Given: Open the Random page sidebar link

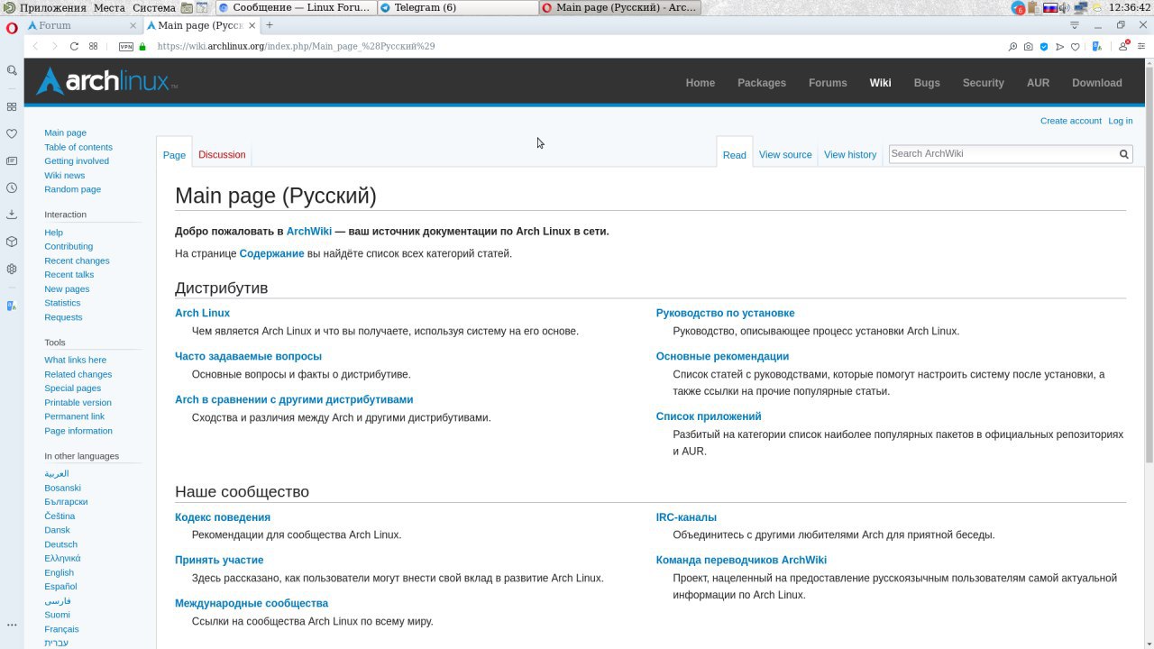Looking at the screenshot, I should [x=73, y=189].
